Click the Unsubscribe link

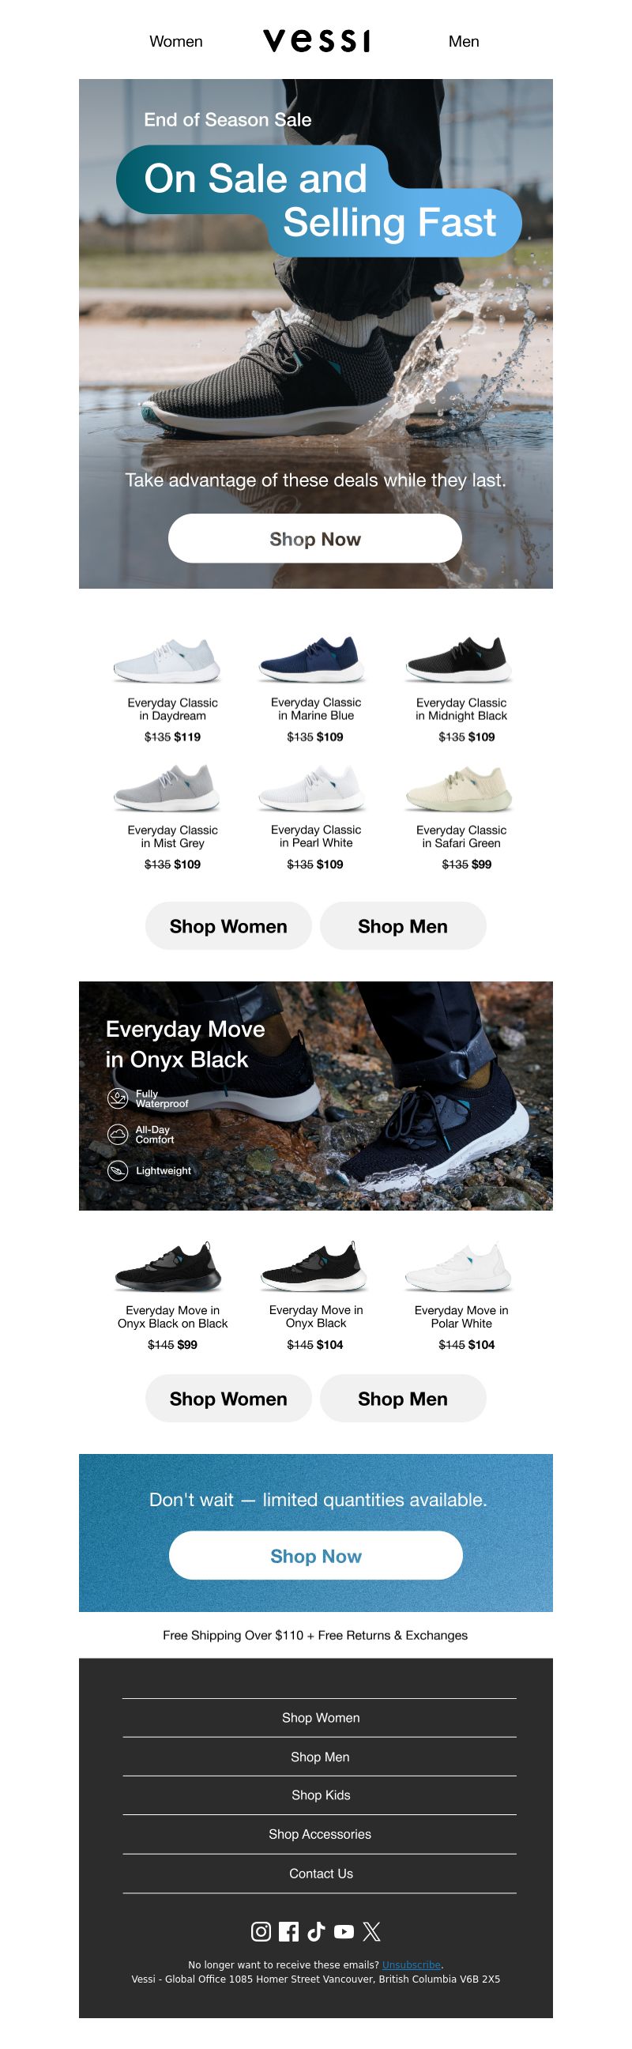pos(411,1964)
